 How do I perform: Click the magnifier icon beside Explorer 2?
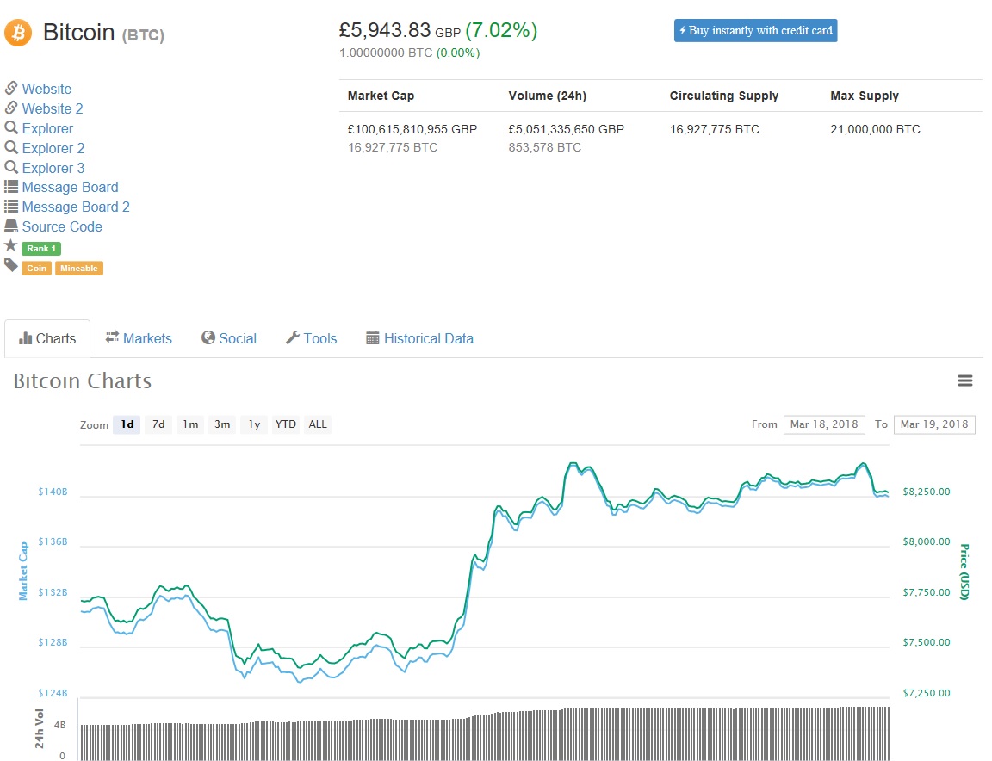[x=10, y=147]
